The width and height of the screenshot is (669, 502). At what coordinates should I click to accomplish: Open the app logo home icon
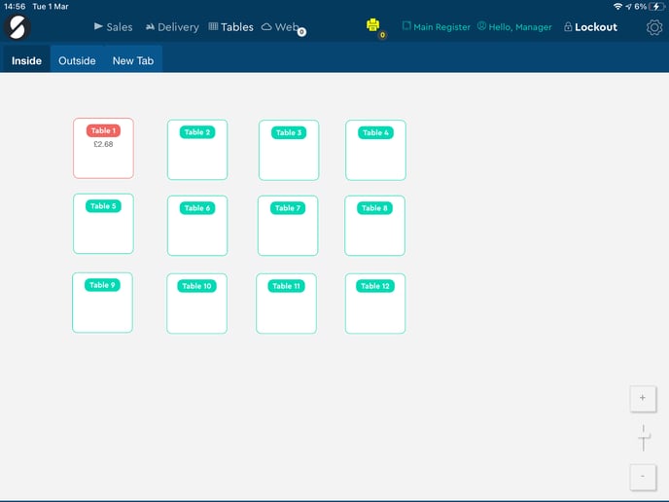18,27
